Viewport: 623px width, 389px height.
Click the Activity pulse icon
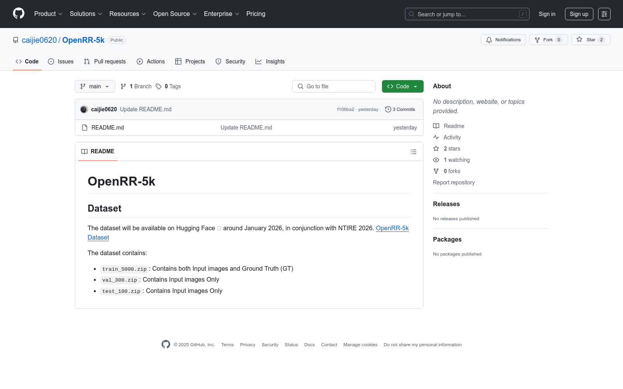tap(436, 137)
